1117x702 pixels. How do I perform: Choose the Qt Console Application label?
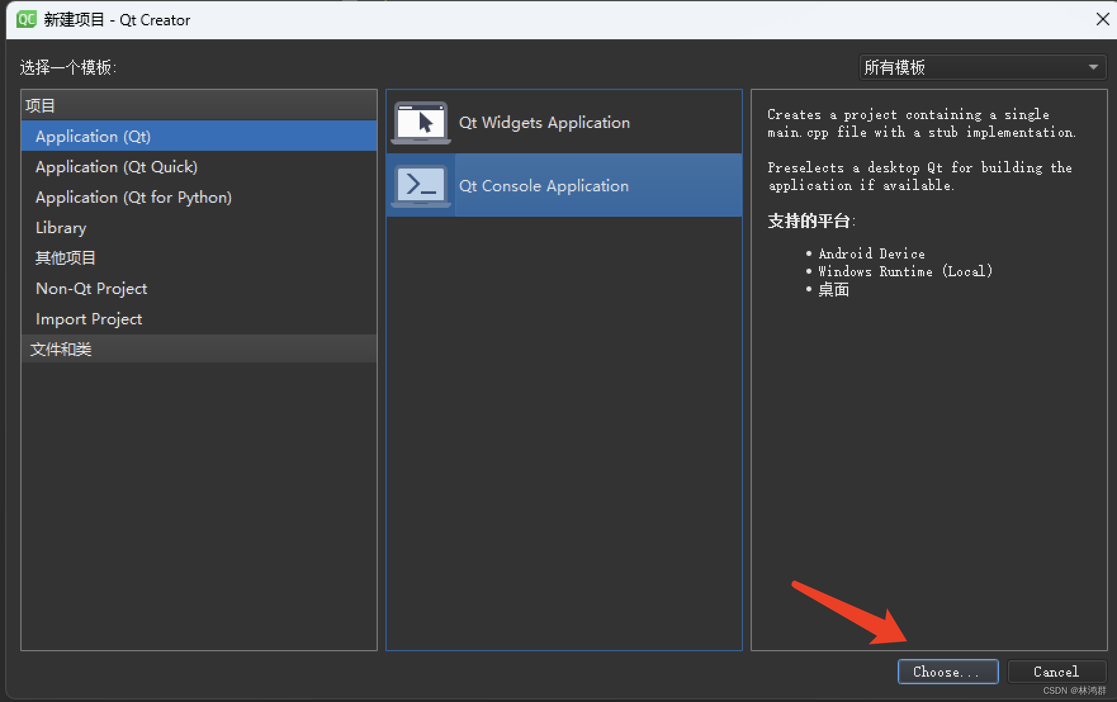click(x=544, y=186)
